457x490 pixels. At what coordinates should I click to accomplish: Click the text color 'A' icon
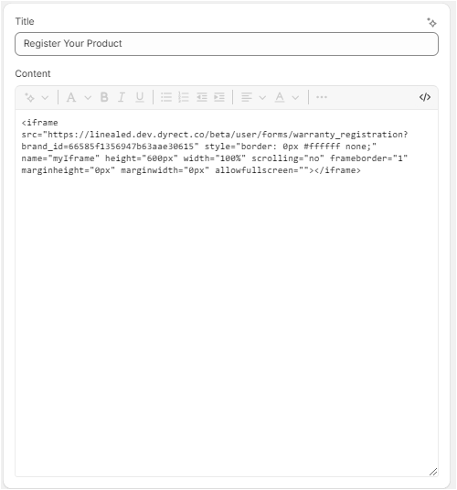(x=280, y=97)
